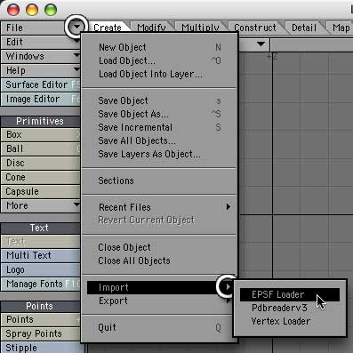
Task: Select the Stipple tool
Action: click(x=41, y=348)
